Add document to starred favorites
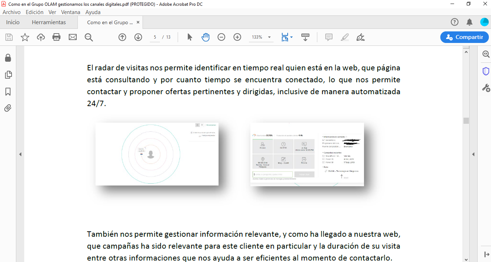The image size is (491, 262). 25,37
